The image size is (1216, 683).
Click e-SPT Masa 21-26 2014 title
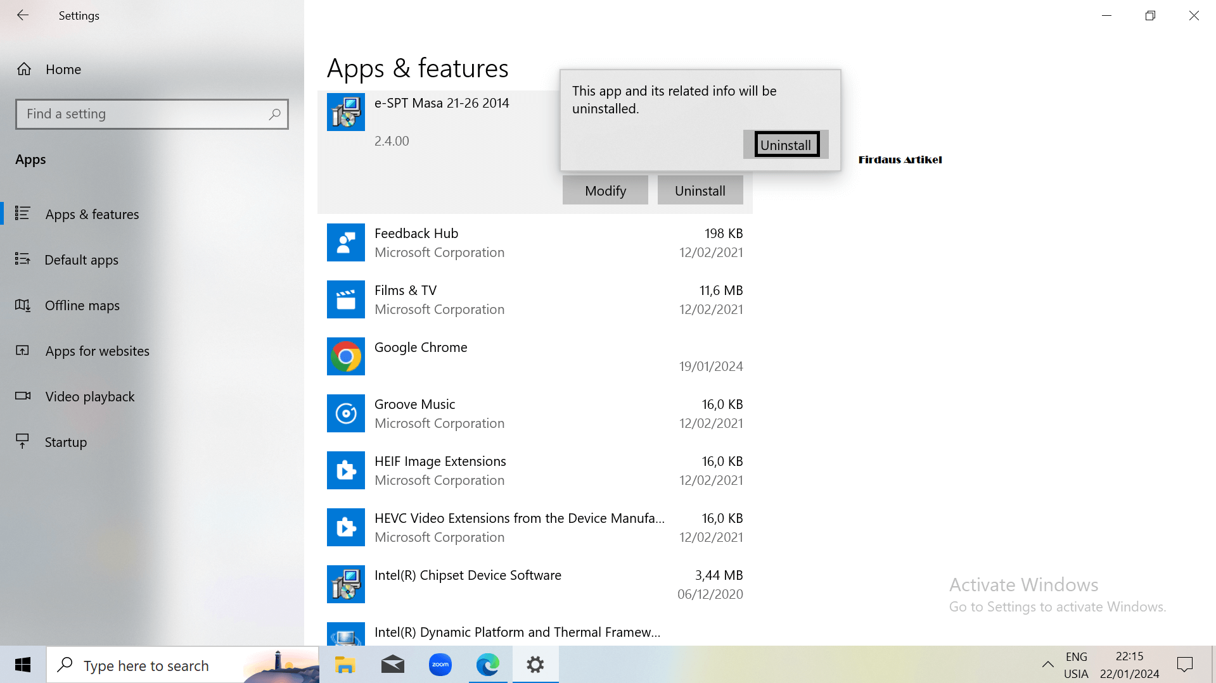[442, 103]
